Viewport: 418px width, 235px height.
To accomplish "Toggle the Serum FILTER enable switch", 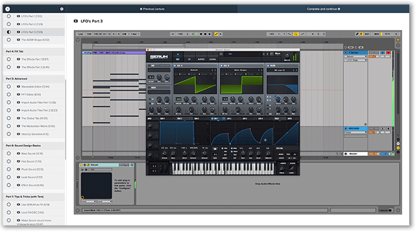I will [x=268, y=65].
